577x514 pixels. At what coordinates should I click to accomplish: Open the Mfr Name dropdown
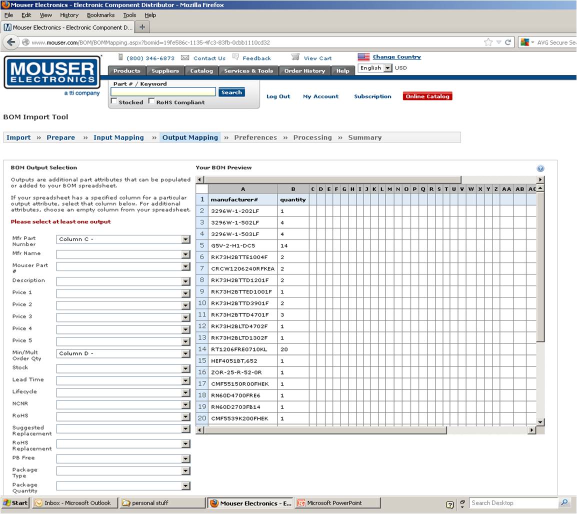[123, 254]
